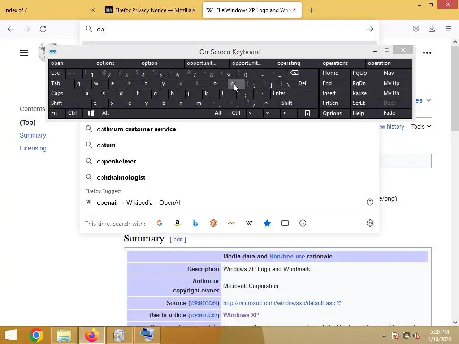Show hidden system tray icons
The width and height of the screenshot is (459, 344).
[x=384, y=335]
